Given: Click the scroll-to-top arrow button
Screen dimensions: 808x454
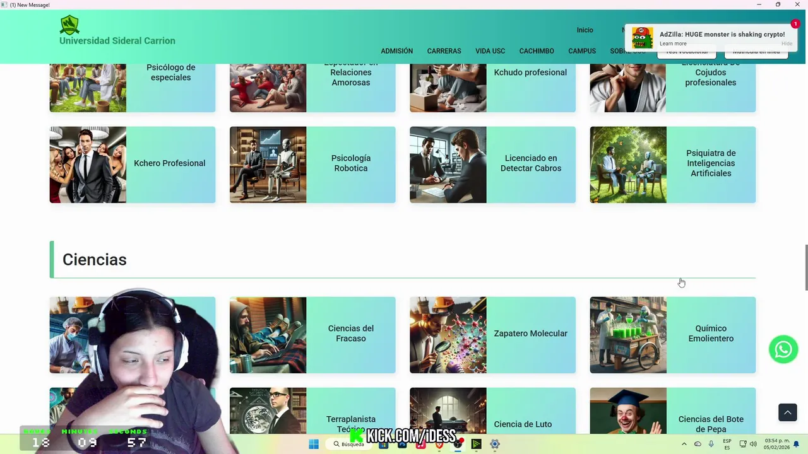Looking at the screenshot, I should click(x=787, y=412).
